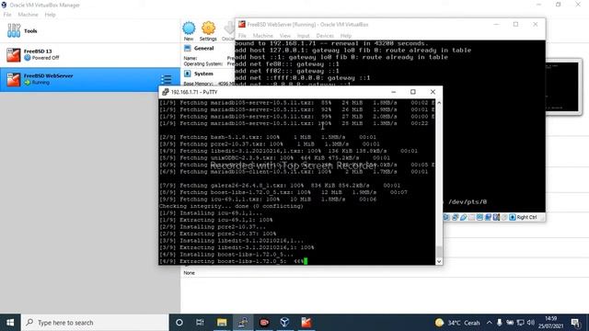Open Devices menu in FreeBSD WebServer window
589x331 pixels.
coord(325,36)
